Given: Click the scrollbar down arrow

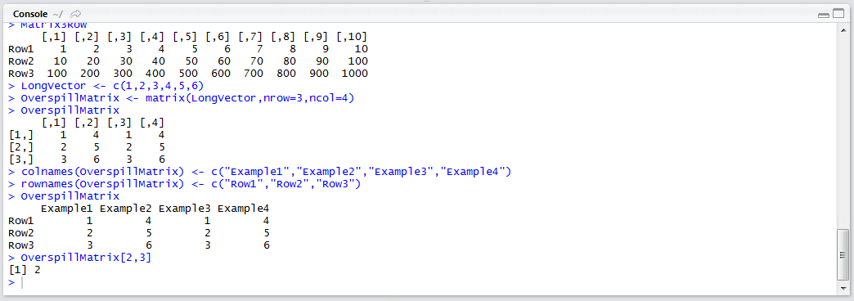Looking at the screenshot, I should coord(843,289).
